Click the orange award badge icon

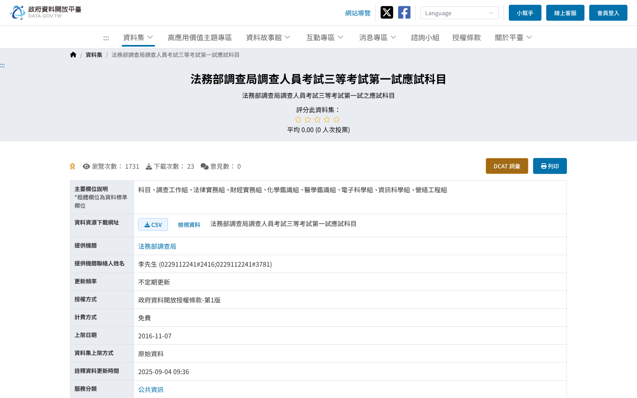coord(72,166)
